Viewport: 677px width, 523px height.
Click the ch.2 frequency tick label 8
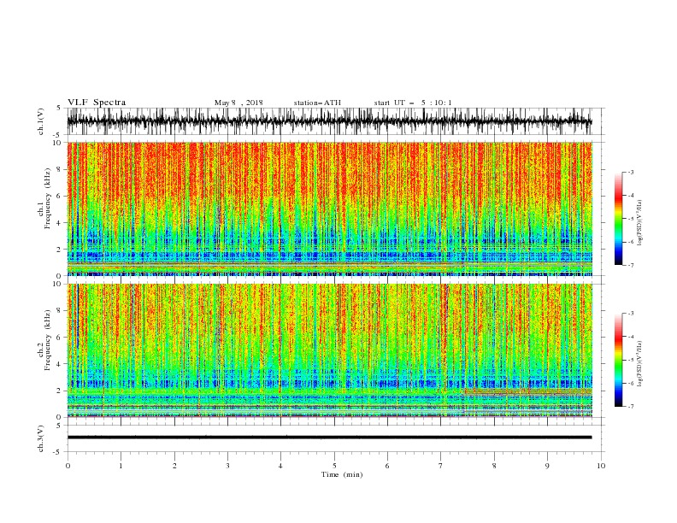tap(59, 311)
